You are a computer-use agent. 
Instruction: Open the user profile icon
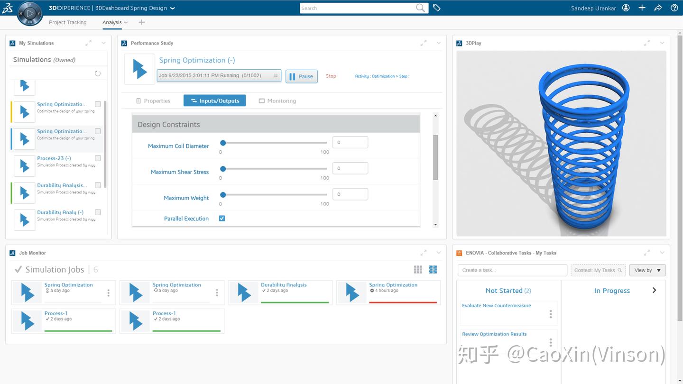(x=626, y=8)
